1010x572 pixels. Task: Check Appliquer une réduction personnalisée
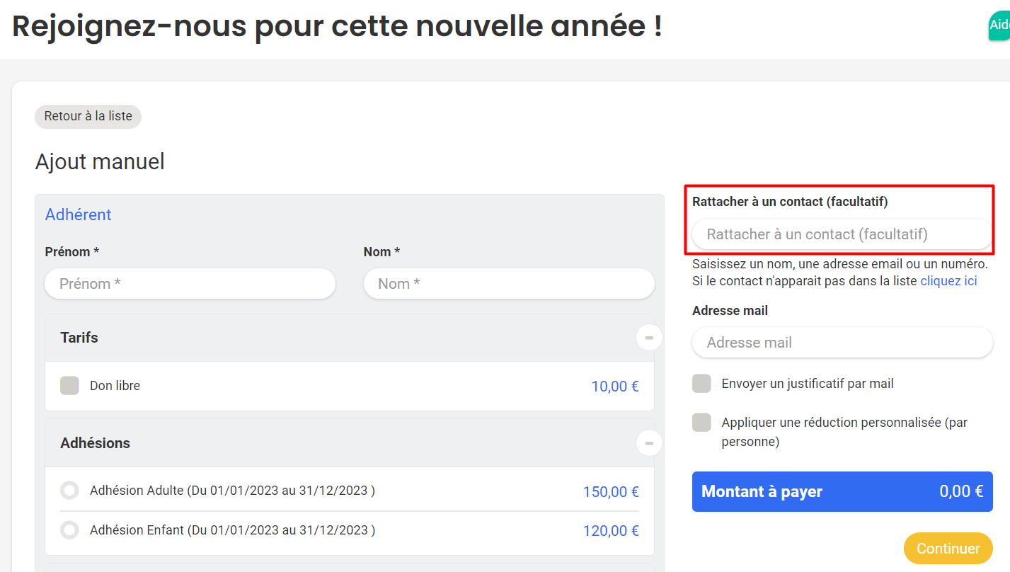click(x=701, y=423)
